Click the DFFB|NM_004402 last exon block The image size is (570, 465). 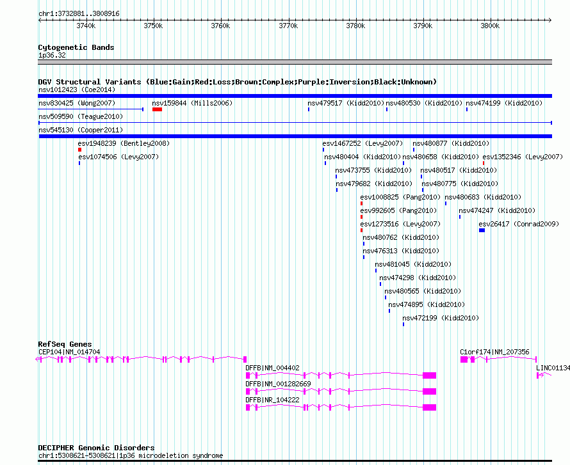tap(429, 375)
